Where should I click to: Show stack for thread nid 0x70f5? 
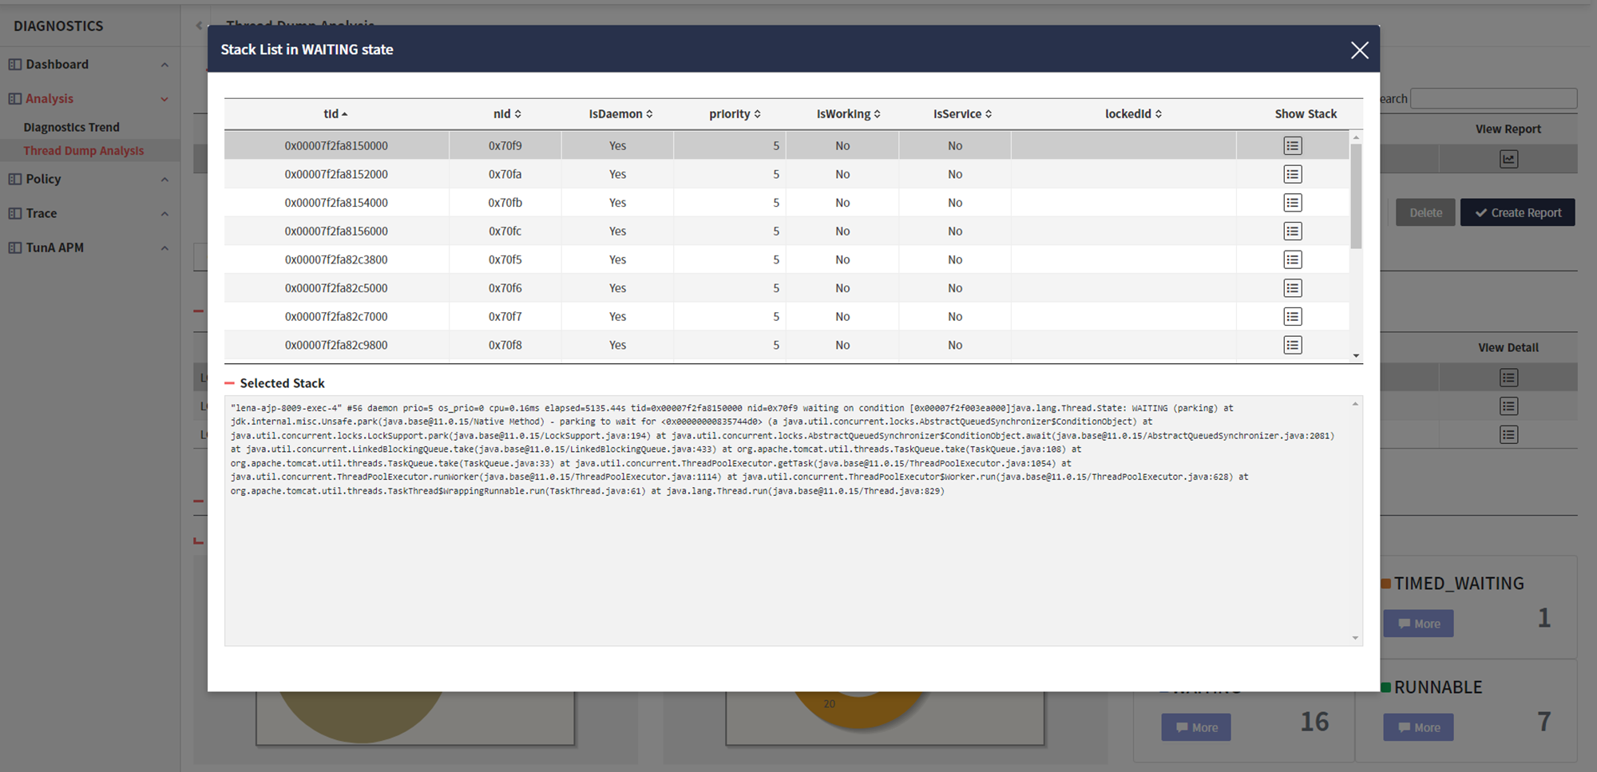pyautogui.click(x=1292, y=259)
